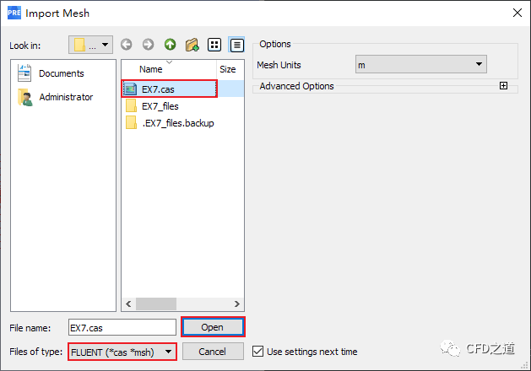Switch to detail view mode
Screen dimensions: 531x371
click(236, 45)
